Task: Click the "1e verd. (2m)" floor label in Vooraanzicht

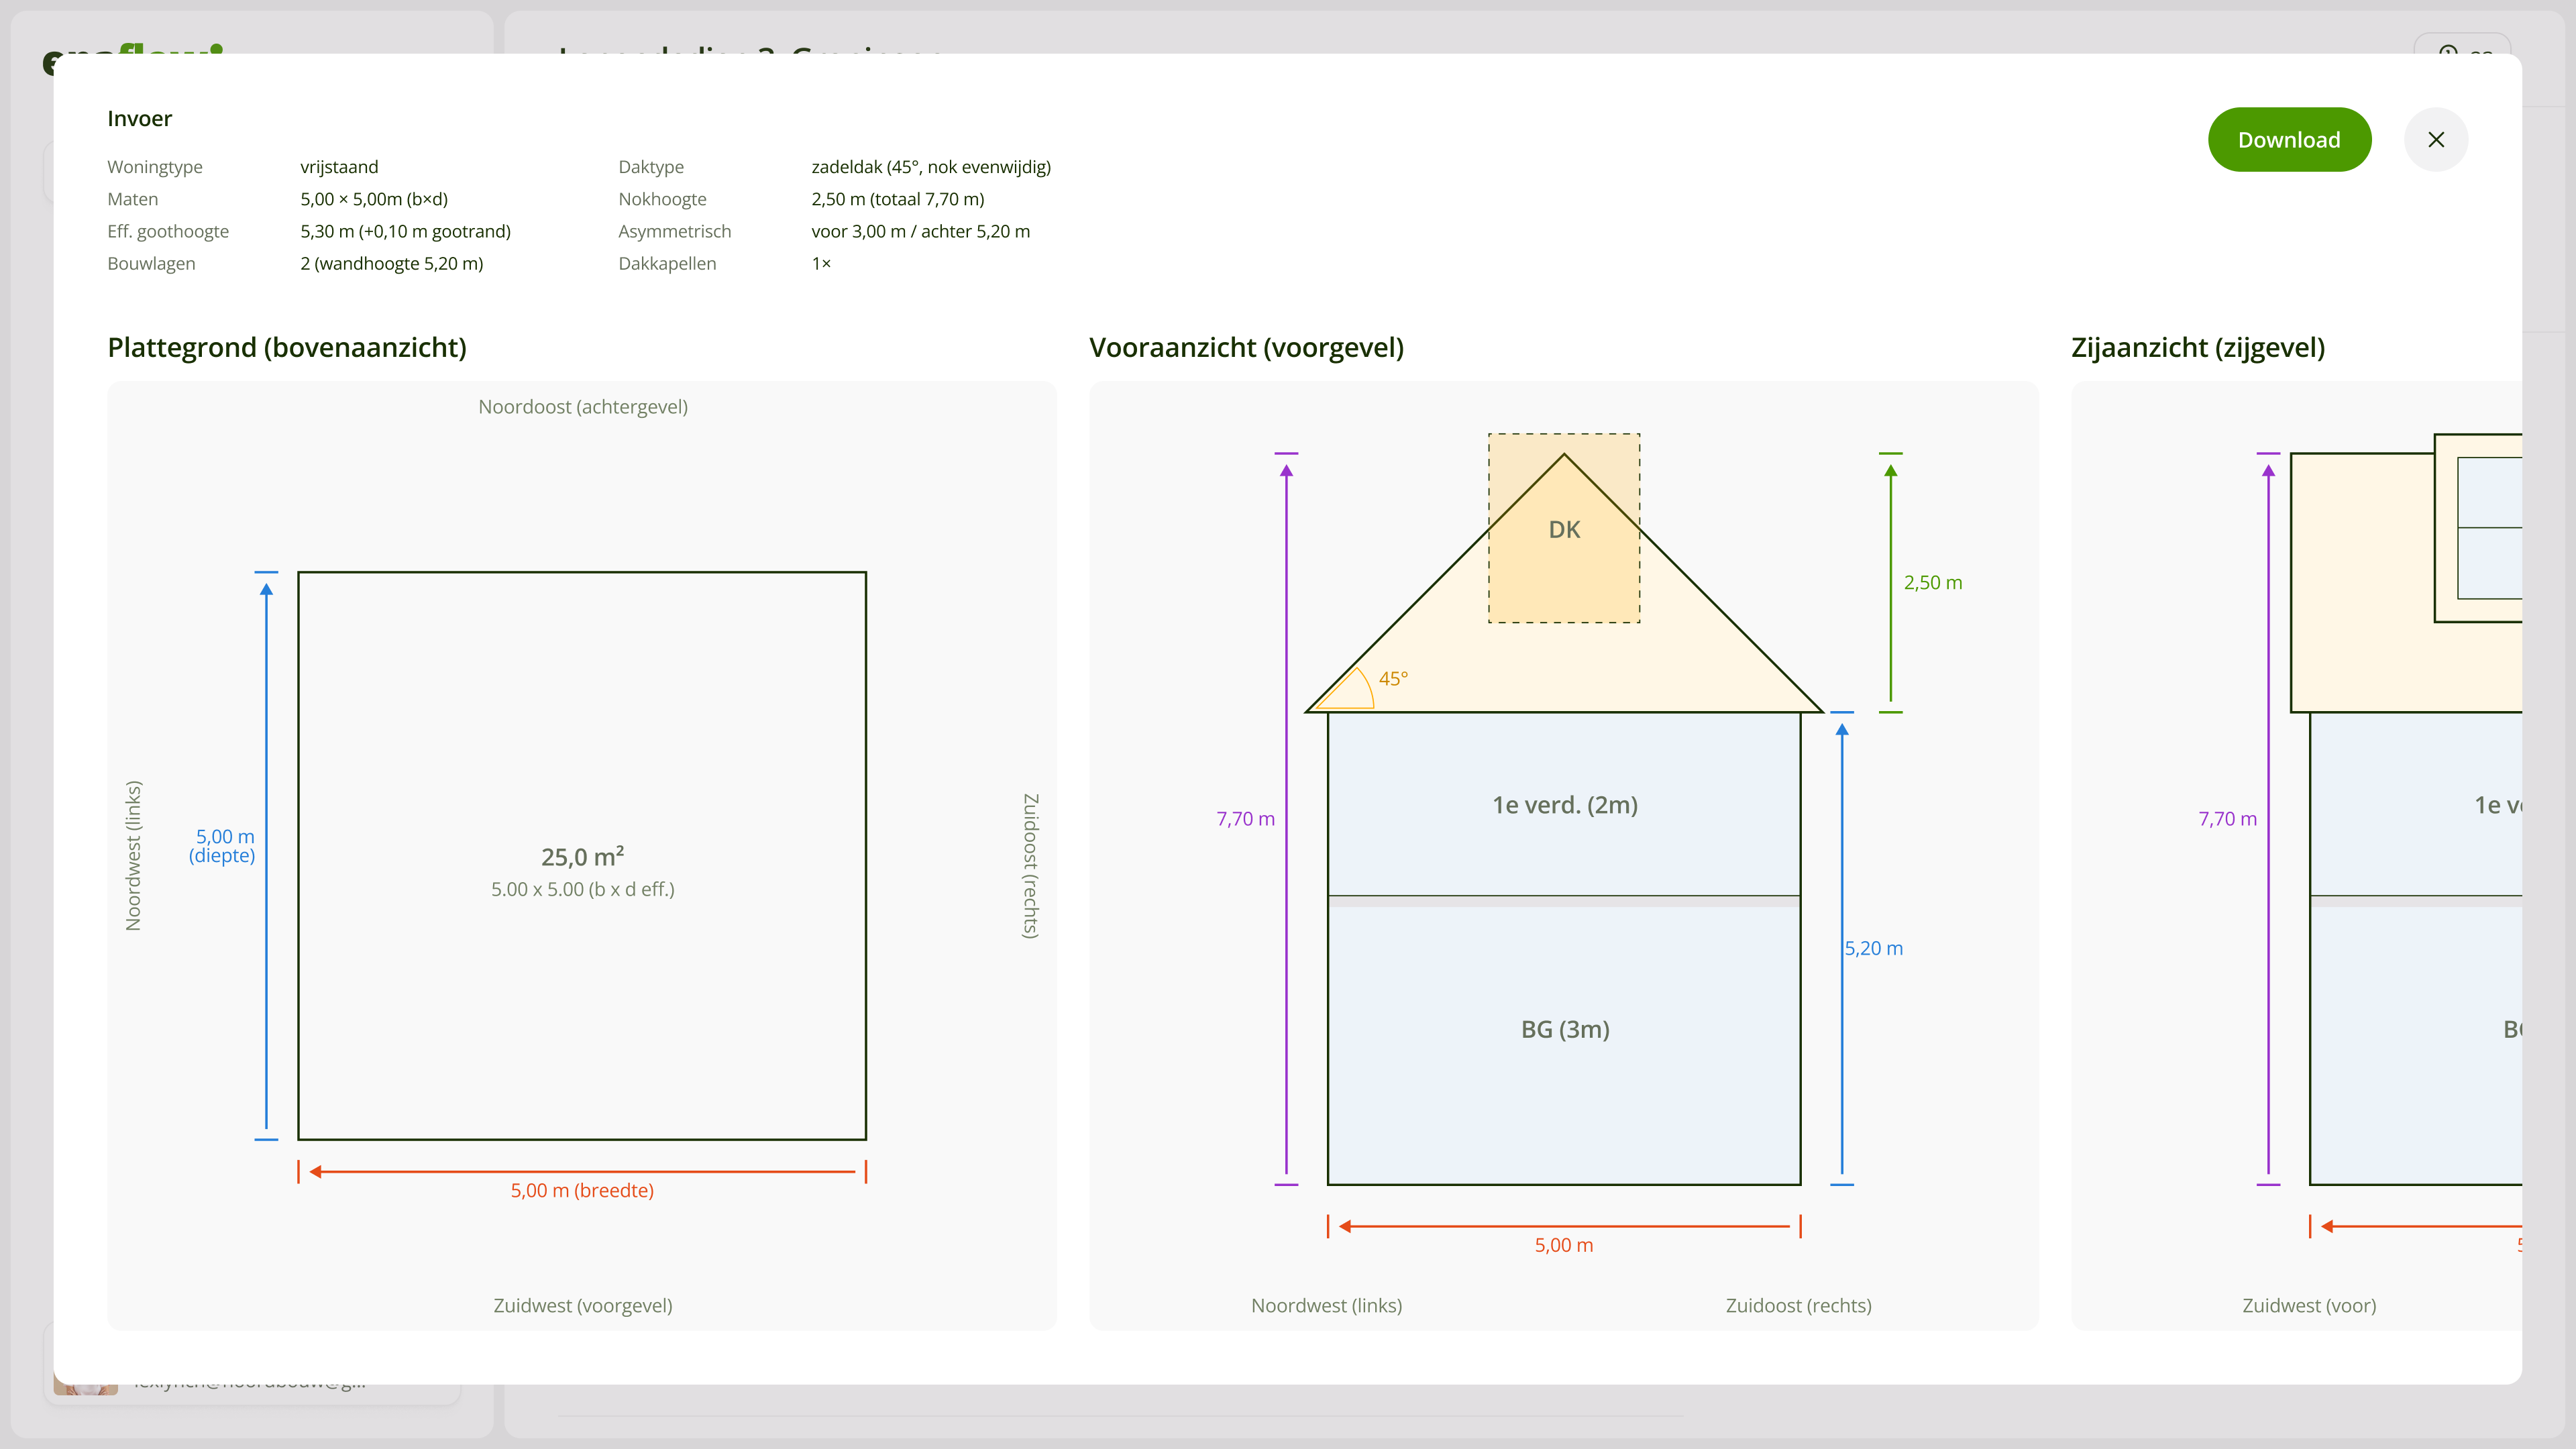Action: click(x=1565, y=805)
